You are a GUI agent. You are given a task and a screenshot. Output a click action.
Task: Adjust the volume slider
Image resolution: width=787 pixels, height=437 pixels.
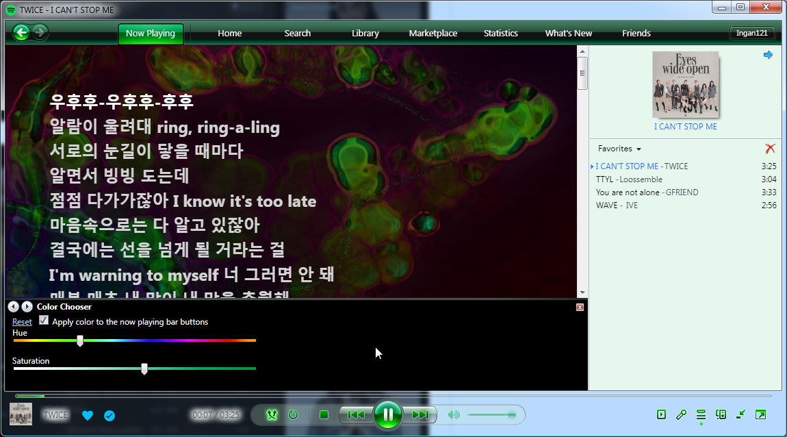(491, 415)
